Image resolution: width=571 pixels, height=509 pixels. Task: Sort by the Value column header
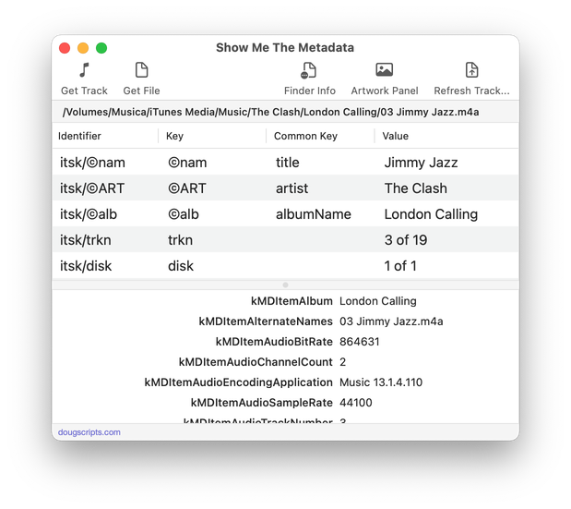click(x=395, y=136)
